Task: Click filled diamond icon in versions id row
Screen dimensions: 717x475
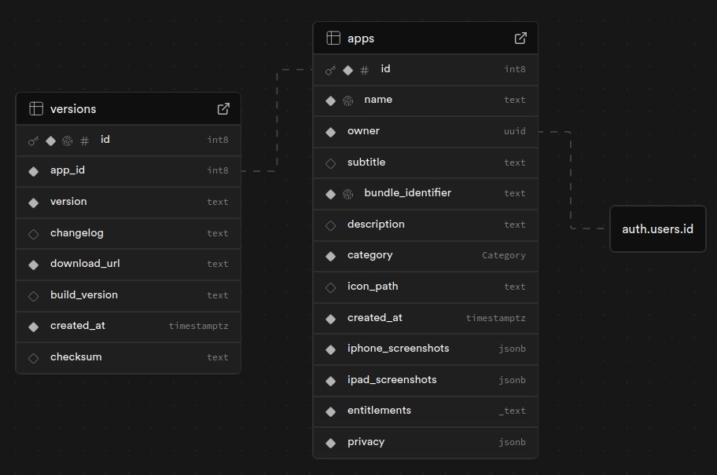Action: click(x=51, y=141)
